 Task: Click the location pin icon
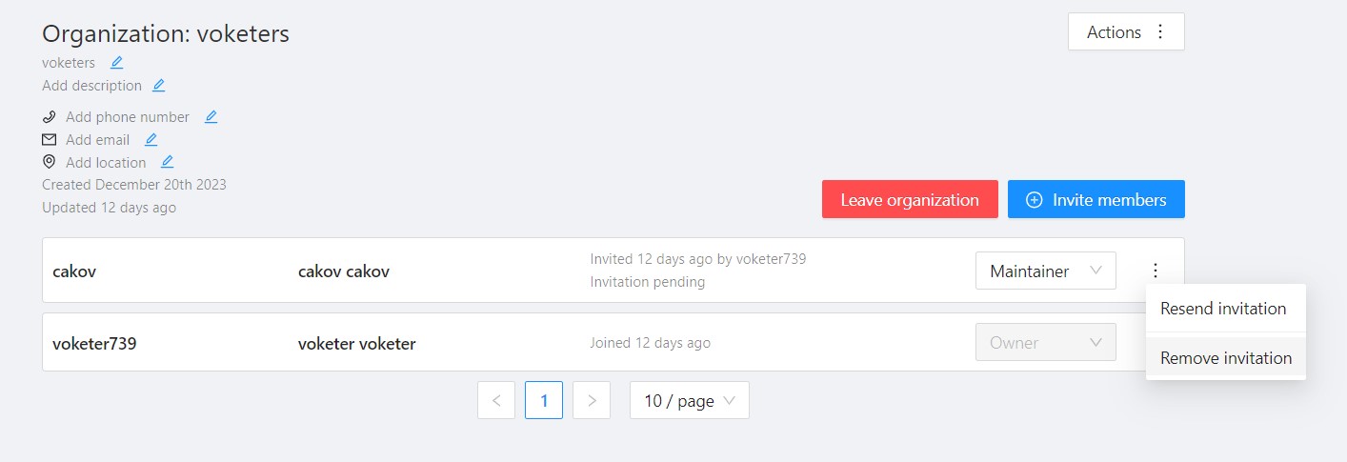[x=50, y=162]
